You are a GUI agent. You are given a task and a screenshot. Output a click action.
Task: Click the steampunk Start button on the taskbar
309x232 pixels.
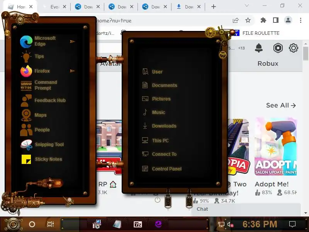(13, 224)
